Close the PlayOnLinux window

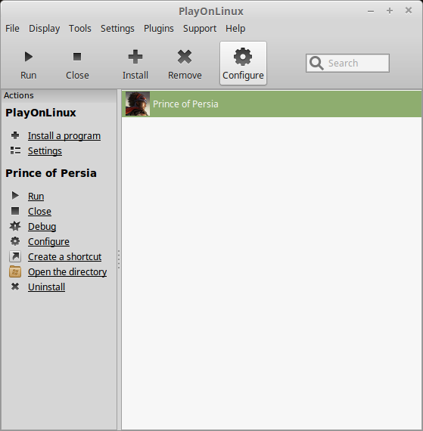[x=409, y=11]
